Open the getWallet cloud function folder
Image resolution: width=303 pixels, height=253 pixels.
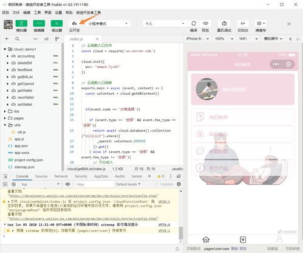click(x=24, y=91)
